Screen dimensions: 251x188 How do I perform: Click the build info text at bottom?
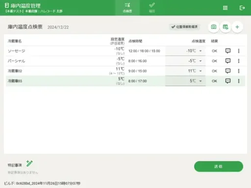tap(42, 183)
